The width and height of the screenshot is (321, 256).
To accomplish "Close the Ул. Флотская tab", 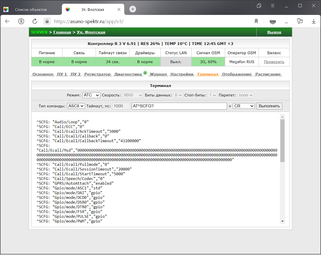I will click(119, 10).
